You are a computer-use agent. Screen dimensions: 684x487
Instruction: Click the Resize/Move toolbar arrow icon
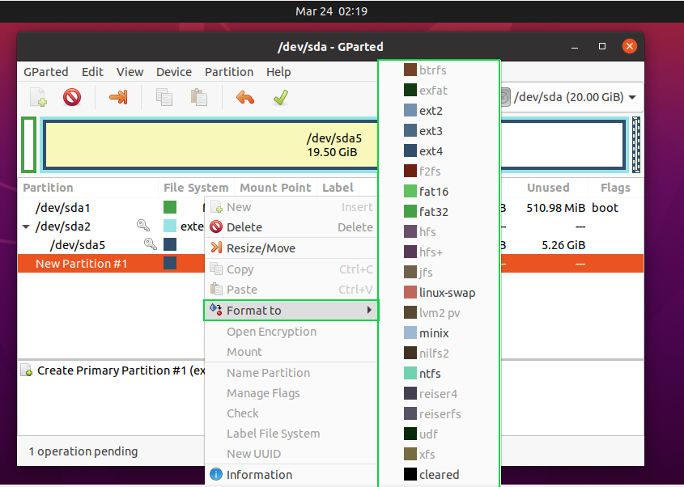click(x=118, y=97)
